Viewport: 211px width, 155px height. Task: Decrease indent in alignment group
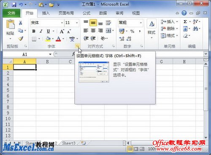point(86,38)
